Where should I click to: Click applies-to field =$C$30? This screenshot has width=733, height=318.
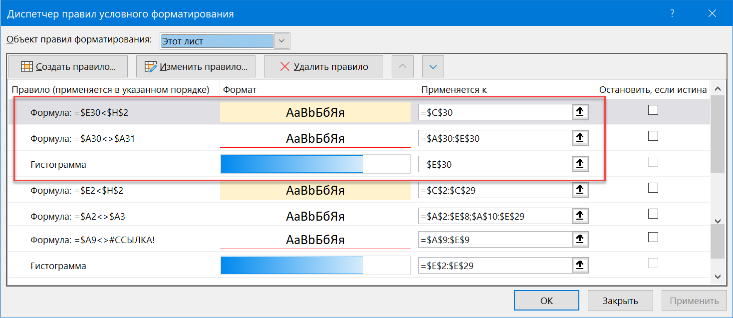pos(495,112)
